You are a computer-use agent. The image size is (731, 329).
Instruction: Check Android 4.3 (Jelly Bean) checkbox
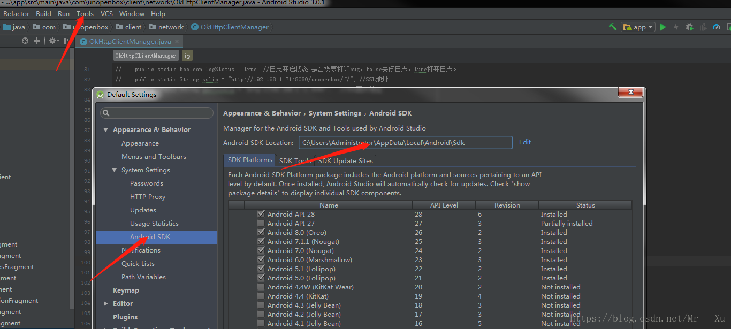261,305
